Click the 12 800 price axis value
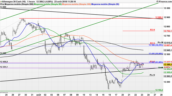172x96 pixels. 167,27
